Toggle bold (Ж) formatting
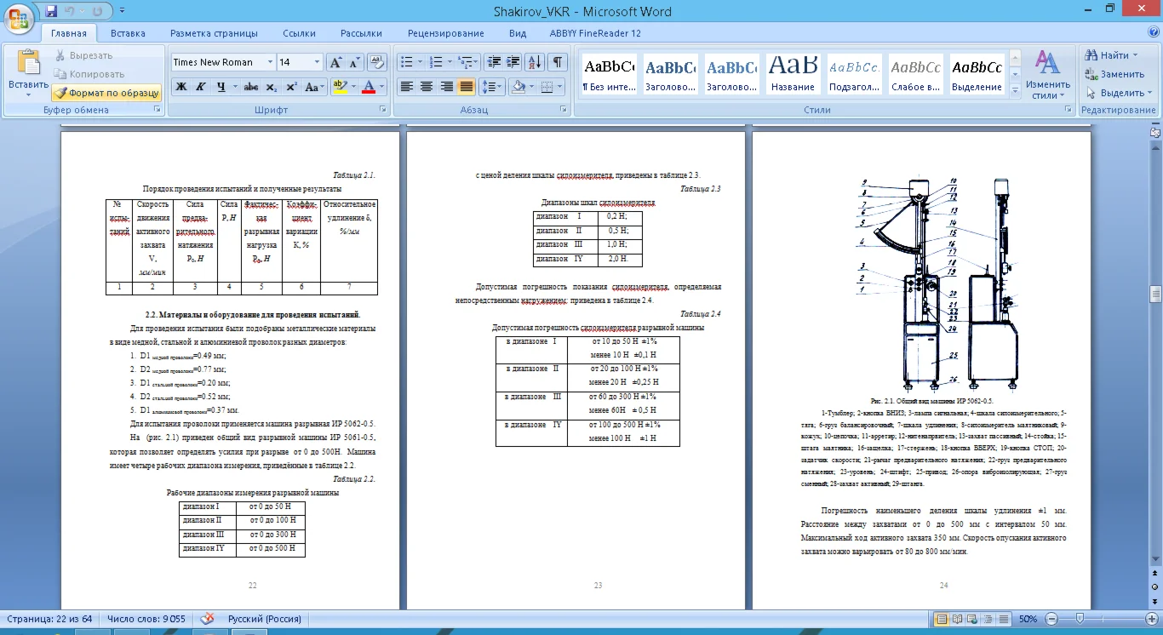 (x=180, y=87)
